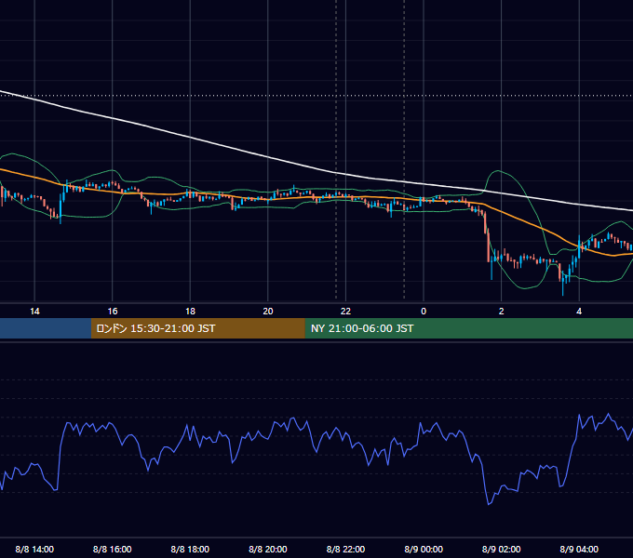
Task: Click the hour label 14 on the price chart axis
Action: 34,312
